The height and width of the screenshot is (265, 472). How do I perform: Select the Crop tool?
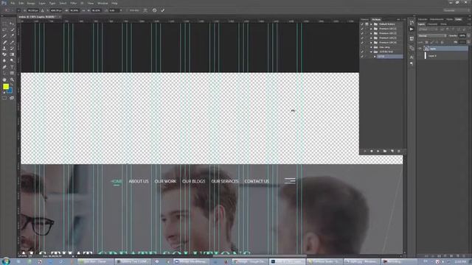tap(4, 36)
